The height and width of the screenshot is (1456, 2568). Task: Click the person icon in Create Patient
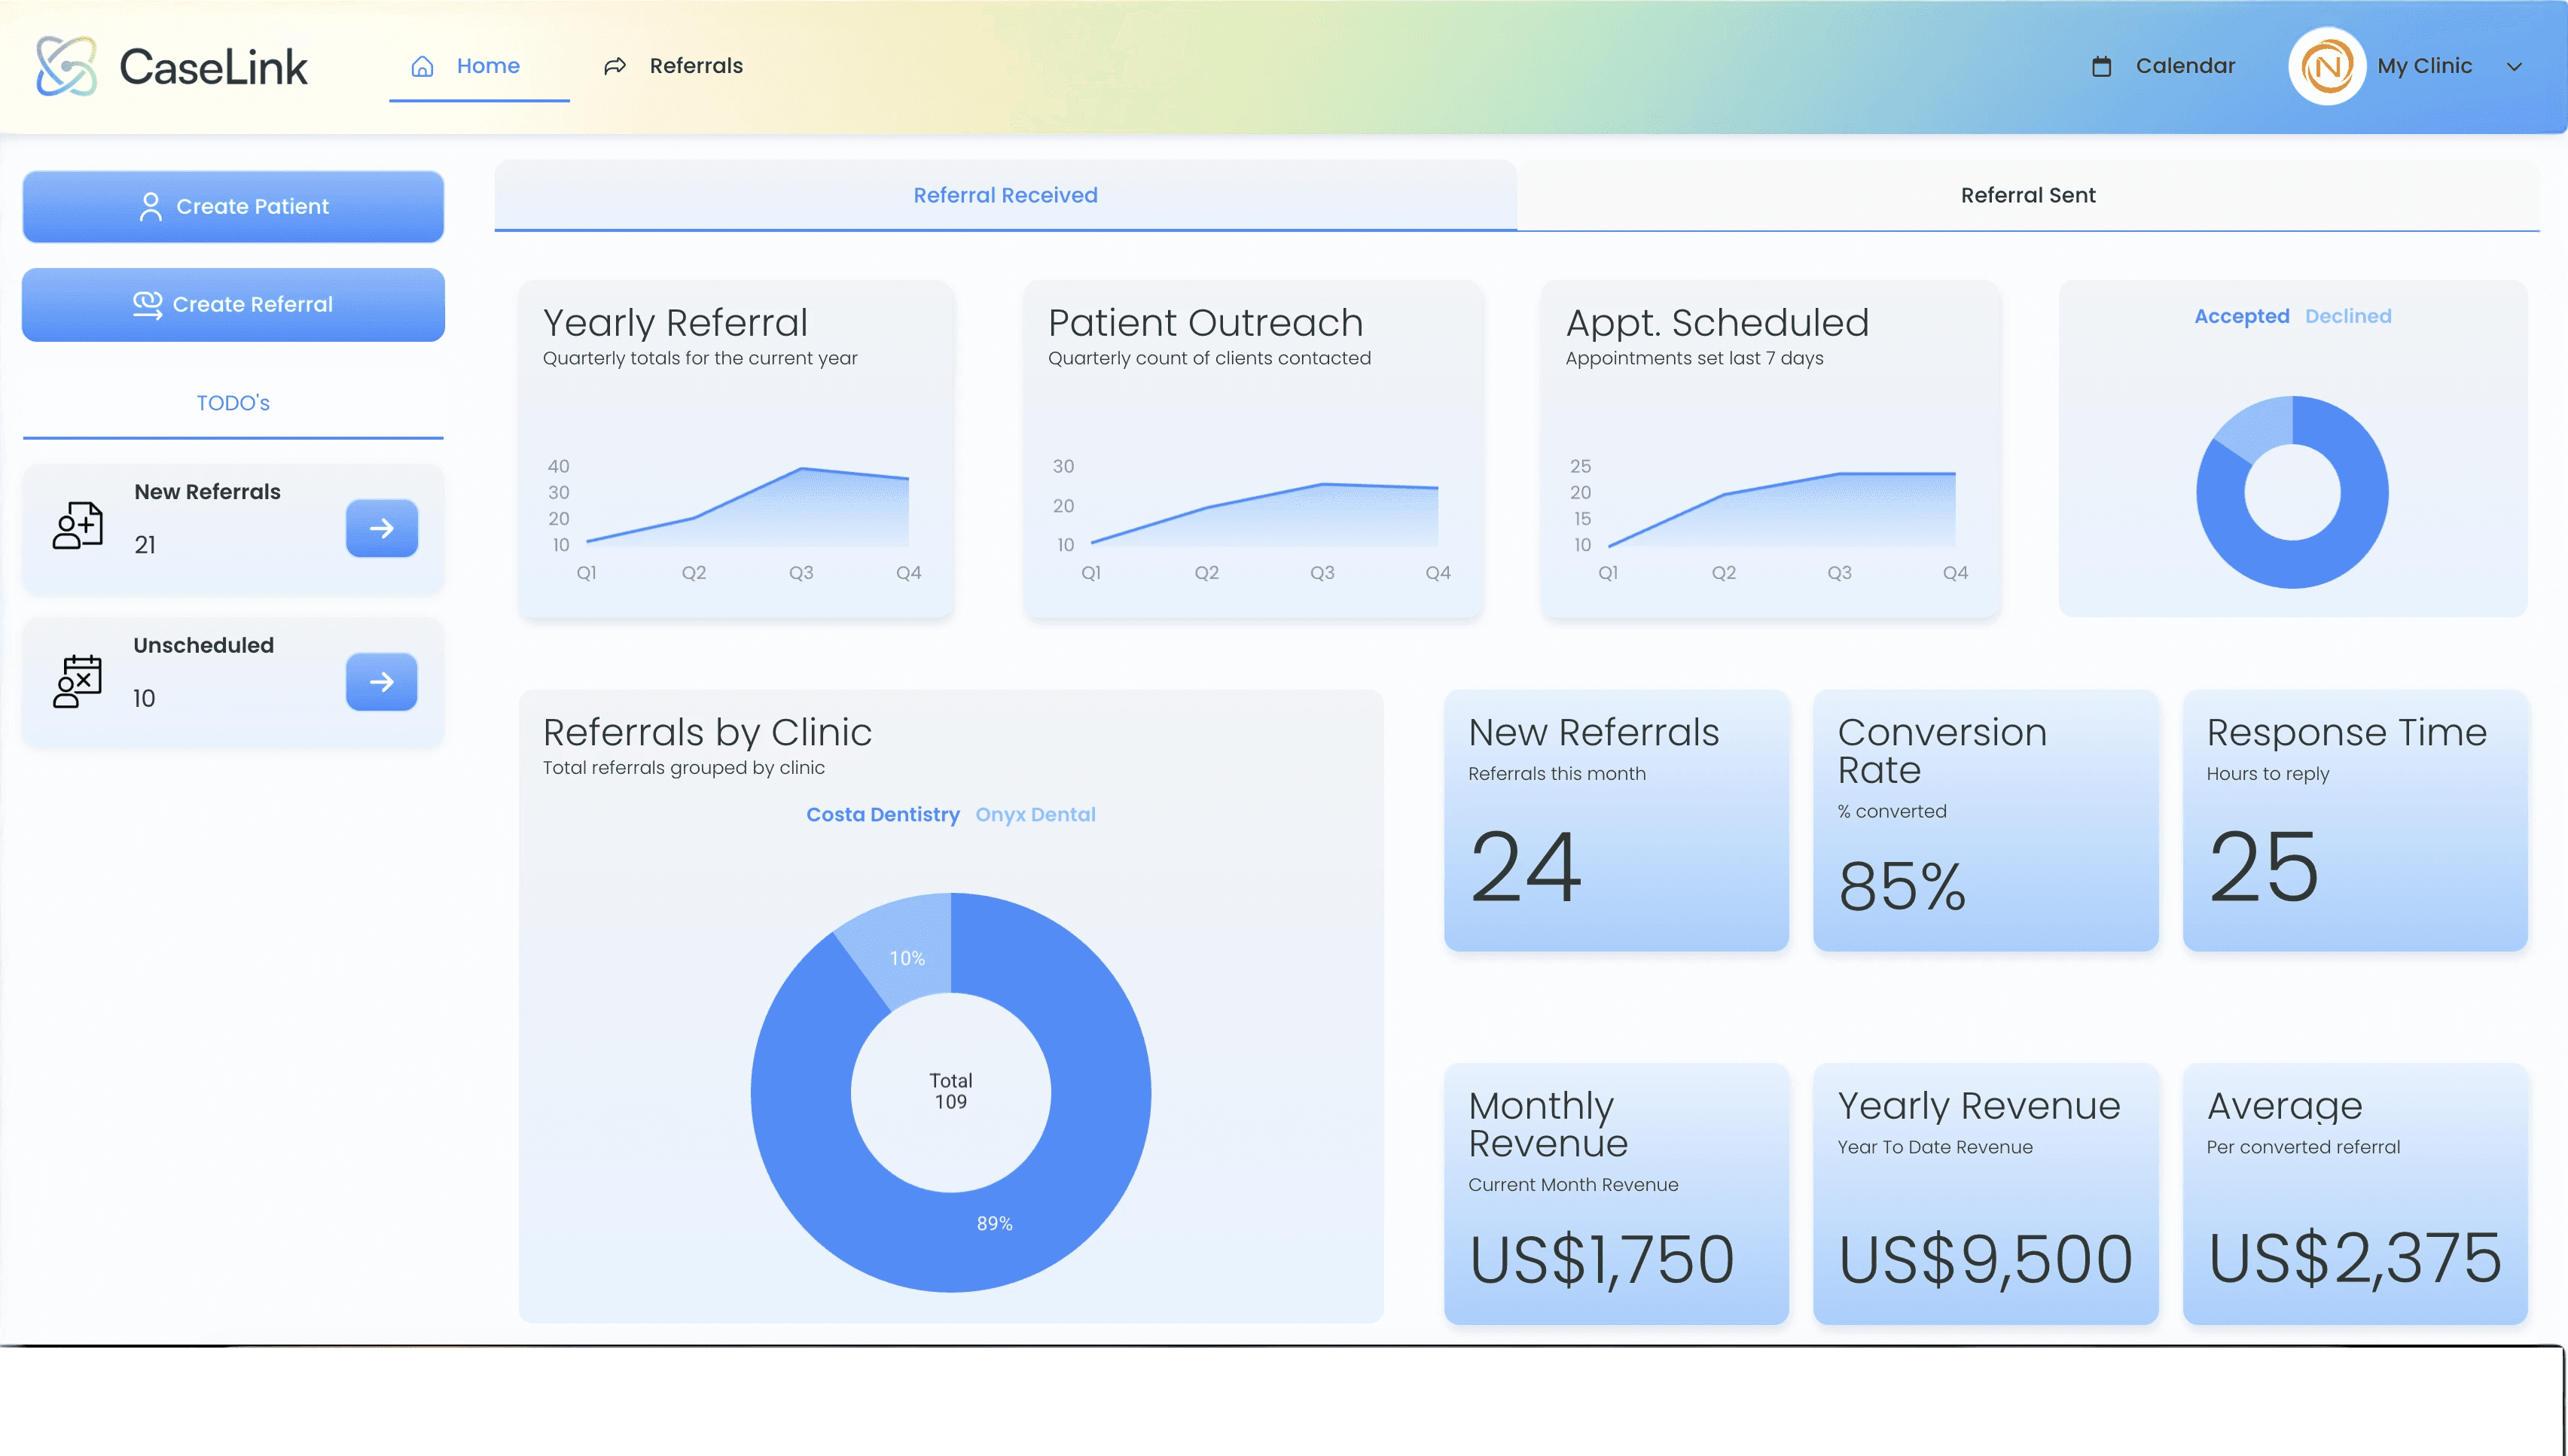(x=150, y=206)
